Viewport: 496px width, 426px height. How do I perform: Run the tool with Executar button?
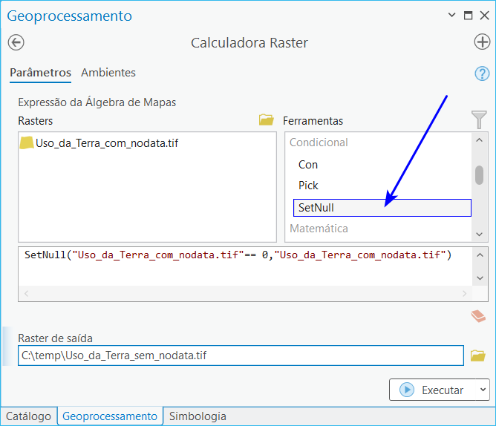tap(432, 390)
